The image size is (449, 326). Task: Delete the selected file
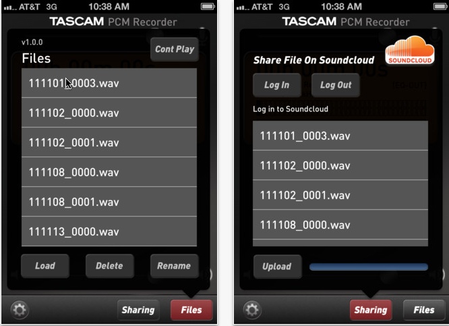click(x=109, y=266)
